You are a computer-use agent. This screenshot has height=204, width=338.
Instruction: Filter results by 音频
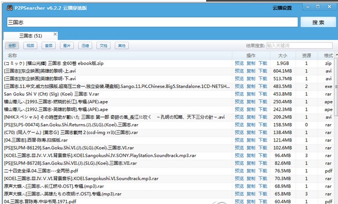(49, 46)
